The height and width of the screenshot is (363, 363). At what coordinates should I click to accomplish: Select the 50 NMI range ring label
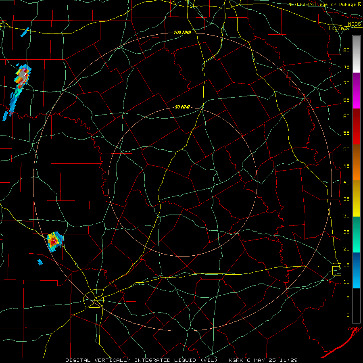click(x=182, y=107)
